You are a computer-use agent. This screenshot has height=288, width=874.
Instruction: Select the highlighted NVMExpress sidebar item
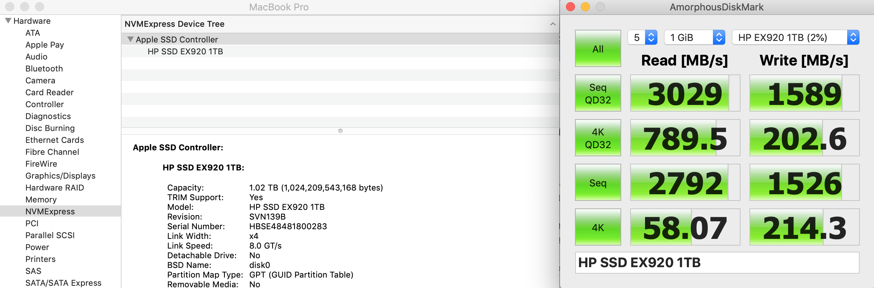click(60, 211)
